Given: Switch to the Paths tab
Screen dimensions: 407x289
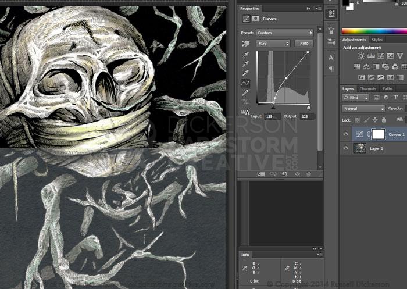Looking at the screenshot, I should (387, 88).
